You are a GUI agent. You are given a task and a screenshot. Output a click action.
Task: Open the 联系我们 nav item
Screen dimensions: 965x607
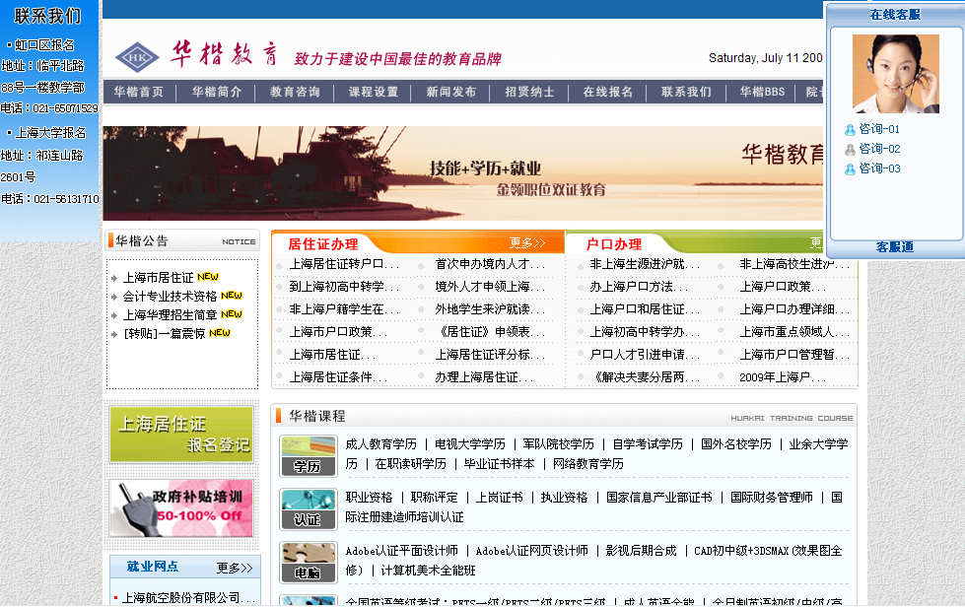pos(686,92)
